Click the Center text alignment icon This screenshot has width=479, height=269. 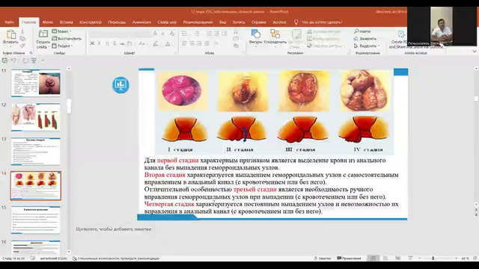(x=192, y=43)
